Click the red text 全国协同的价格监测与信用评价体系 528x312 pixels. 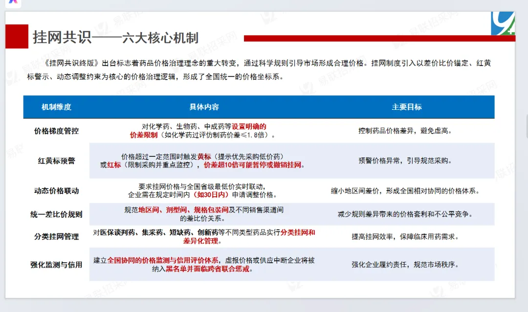[x=163, y=260]
